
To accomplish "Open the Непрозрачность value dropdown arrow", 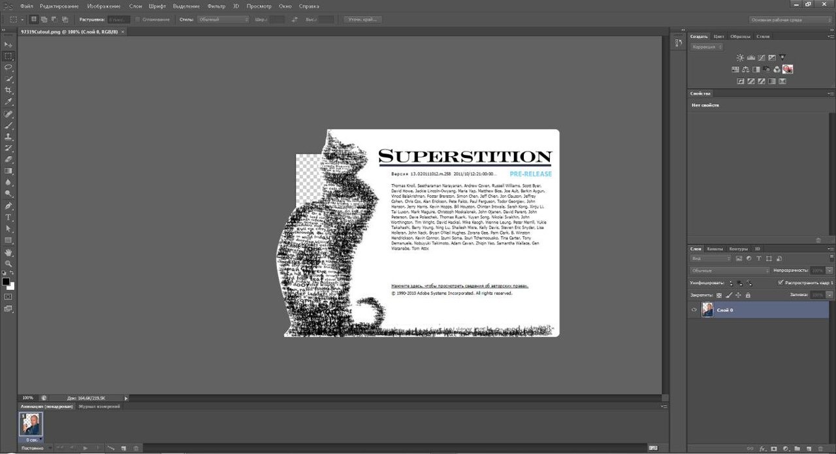I will pyautogui.click(x=829, y=270).
